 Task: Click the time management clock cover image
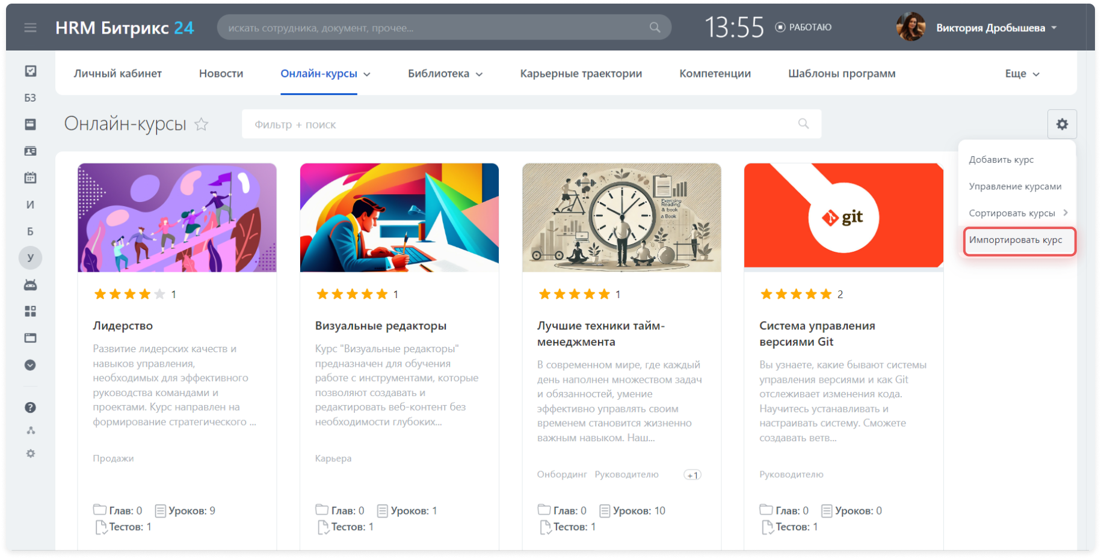(621, 218)
